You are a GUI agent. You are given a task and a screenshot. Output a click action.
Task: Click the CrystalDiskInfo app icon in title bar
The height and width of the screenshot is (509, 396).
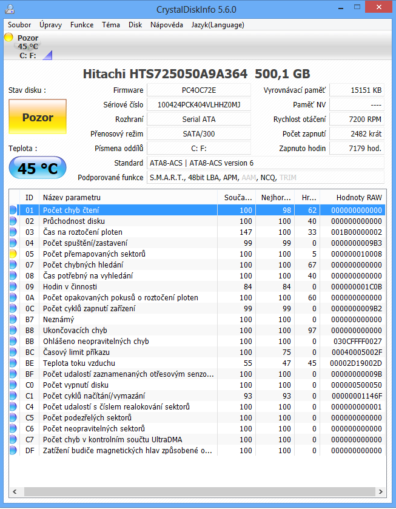click(x=10, y=9)
